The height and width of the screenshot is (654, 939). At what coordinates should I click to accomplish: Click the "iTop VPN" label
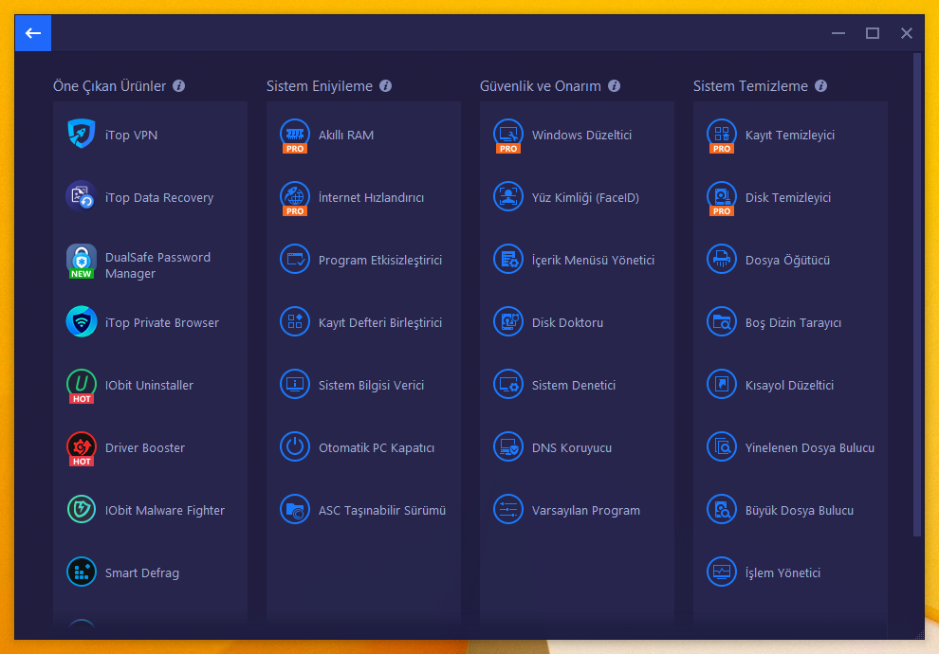(x=131, y=136)
